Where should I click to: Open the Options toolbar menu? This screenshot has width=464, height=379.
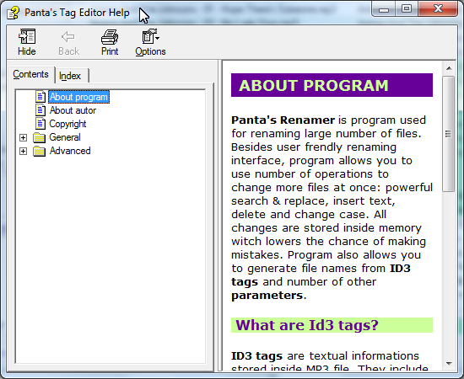click(x=150, y=42)
